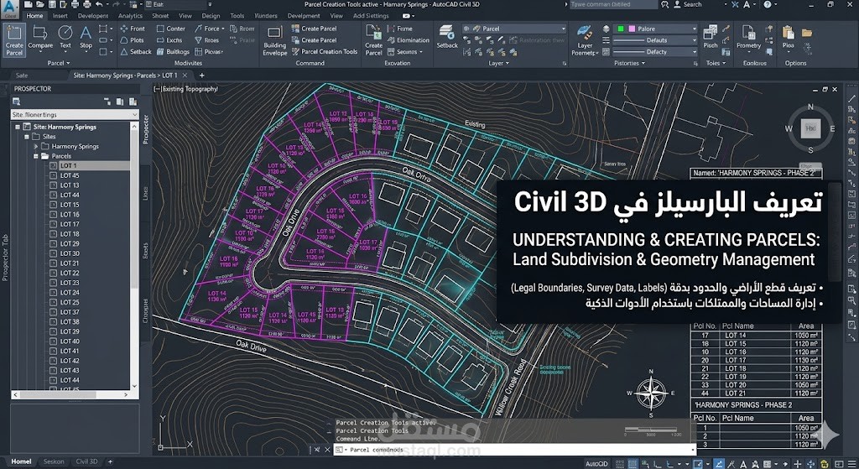Click the Undo arrow

point(99,4)
